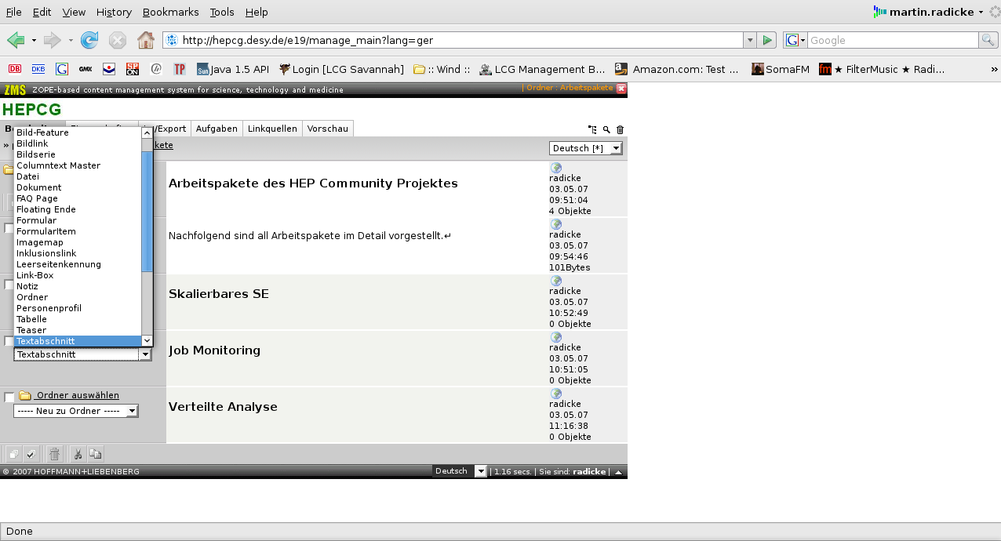The image size is (1001, 541).
Task: Open the DB bookmark icon
Action: [x=15, y=69]
